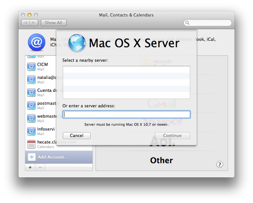
Task: Select the postmaster account name
Action: pyautogui.click(x=47, y=103)
